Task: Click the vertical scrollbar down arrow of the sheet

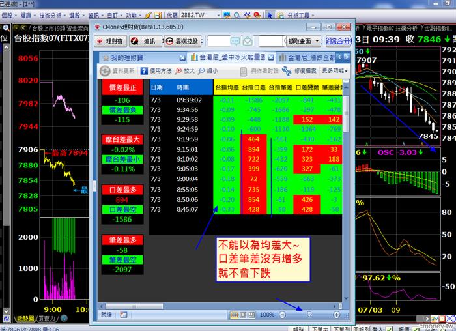Action: click(x=346, y=298)
